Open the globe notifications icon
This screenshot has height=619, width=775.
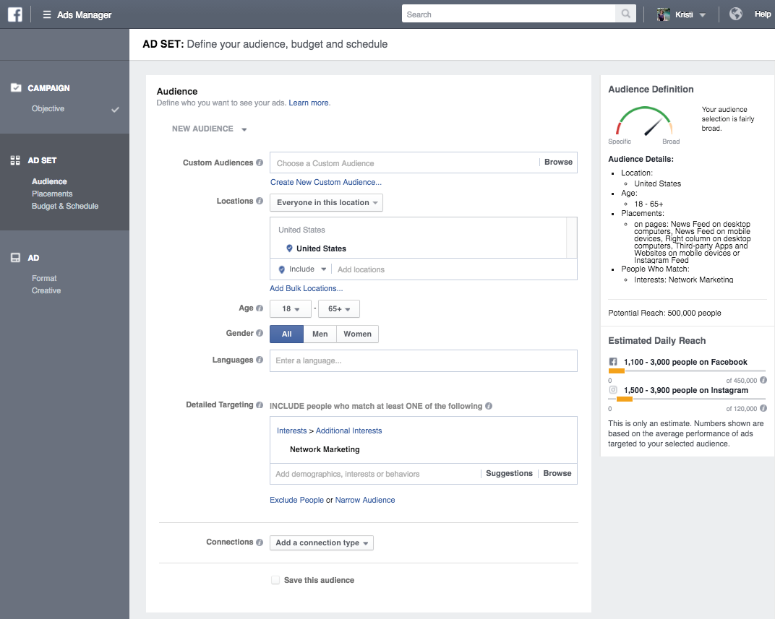[736, 14]
